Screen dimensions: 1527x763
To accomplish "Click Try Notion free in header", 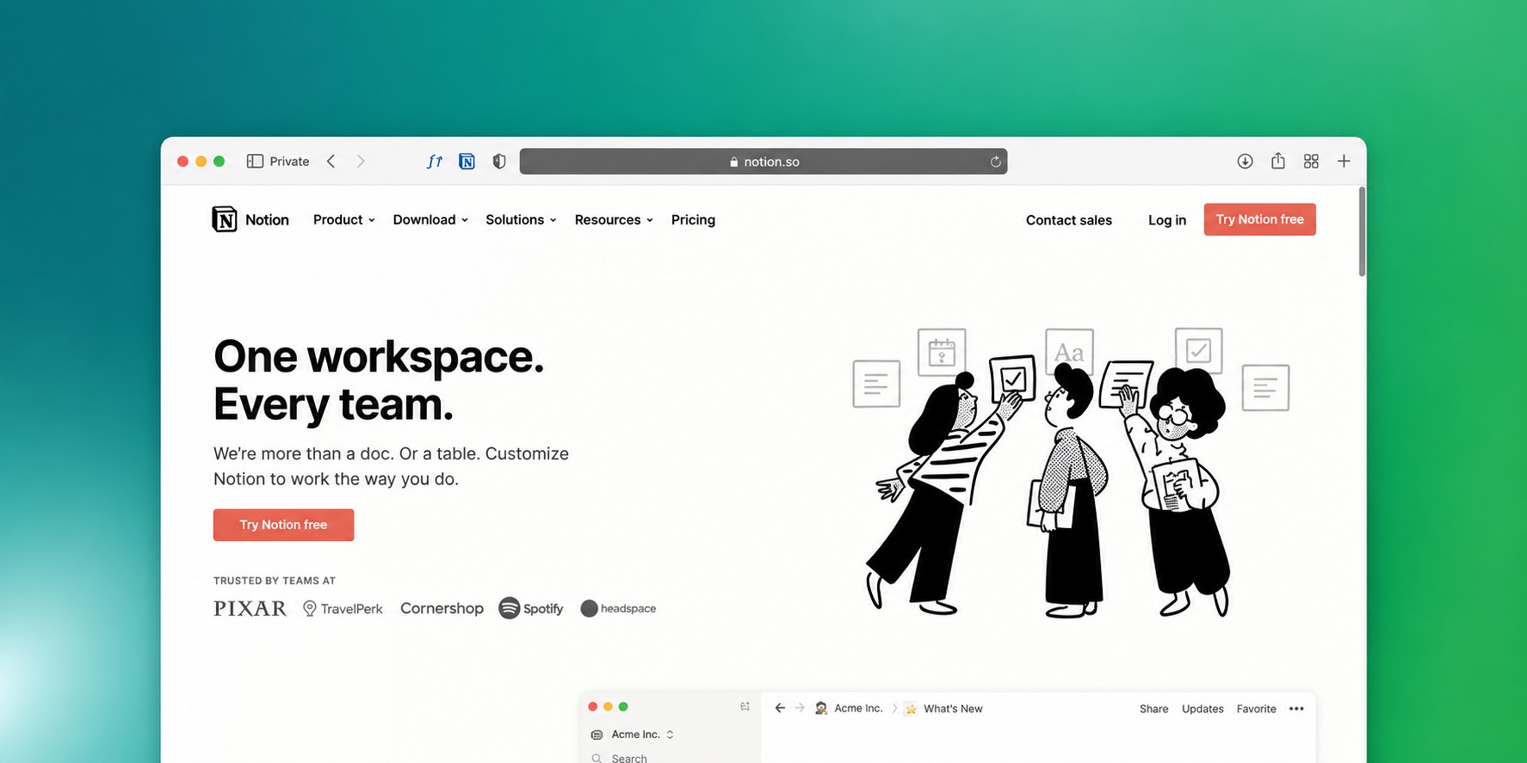I will tap(1260, 219).
